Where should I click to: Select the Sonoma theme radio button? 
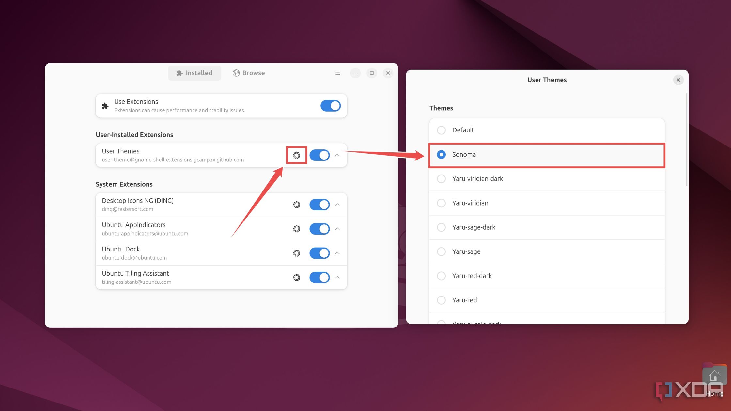(x=441, y=154)
